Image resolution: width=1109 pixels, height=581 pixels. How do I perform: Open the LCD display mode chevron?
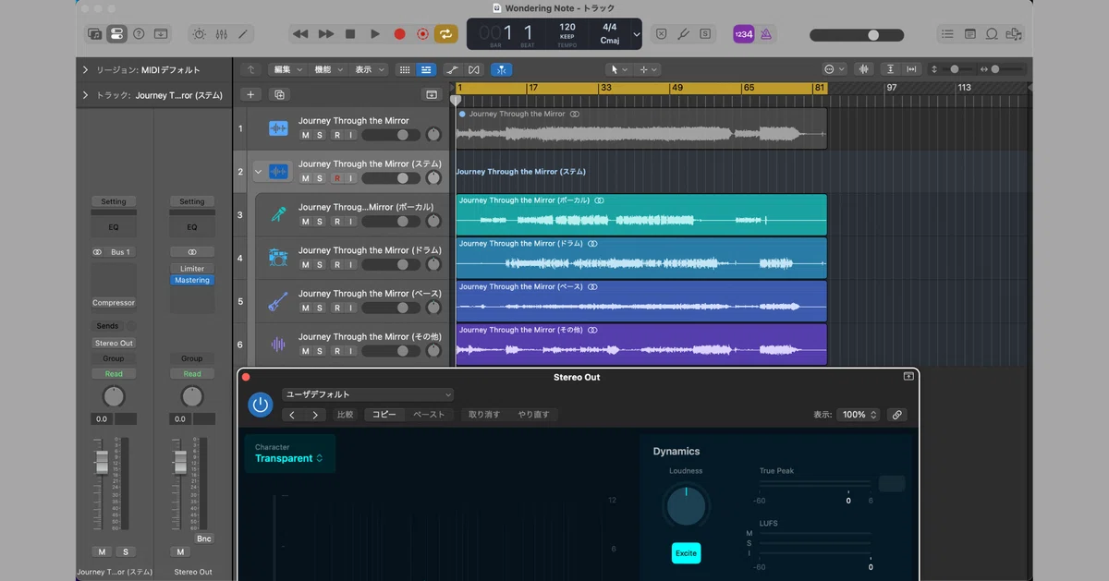[x=637, y=35]
